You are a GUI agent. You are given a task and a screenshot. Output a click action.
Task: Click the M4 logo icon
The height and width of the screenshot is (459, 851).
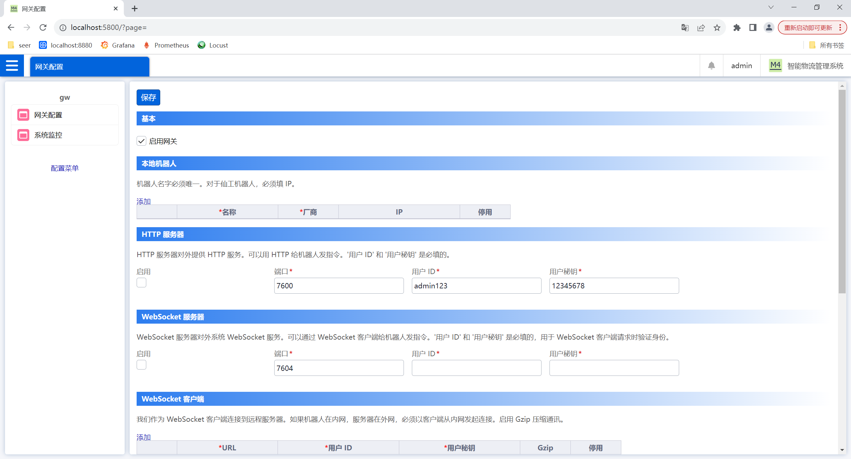pyautogui.click(x=775, y=65)
